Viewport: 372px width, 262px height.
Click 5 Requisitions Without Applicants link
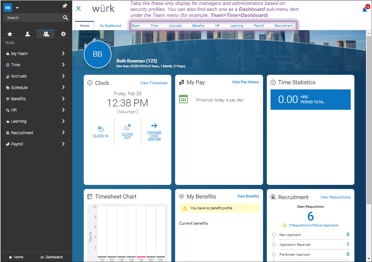[x=314, y=225]
